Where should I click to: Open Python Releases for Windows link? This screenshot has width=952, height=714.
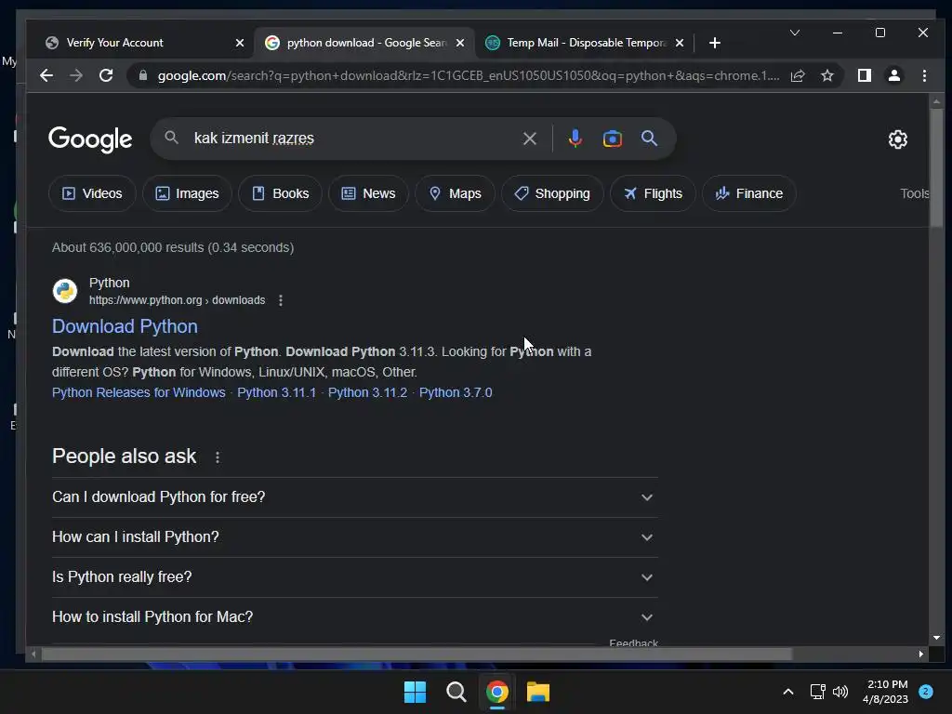[139, 393]
